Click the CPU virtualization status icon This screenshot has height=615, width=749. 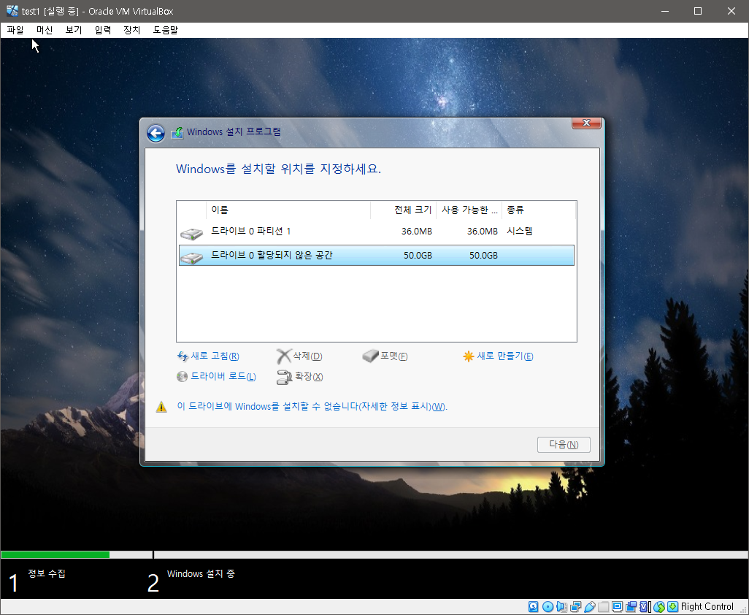tap(645, 606)
